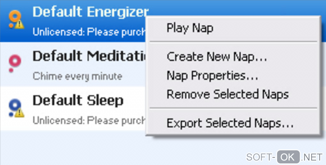Choose Play Nap from the context menu
This screenshot has width=326, height=165.
[x=190, y=28]
